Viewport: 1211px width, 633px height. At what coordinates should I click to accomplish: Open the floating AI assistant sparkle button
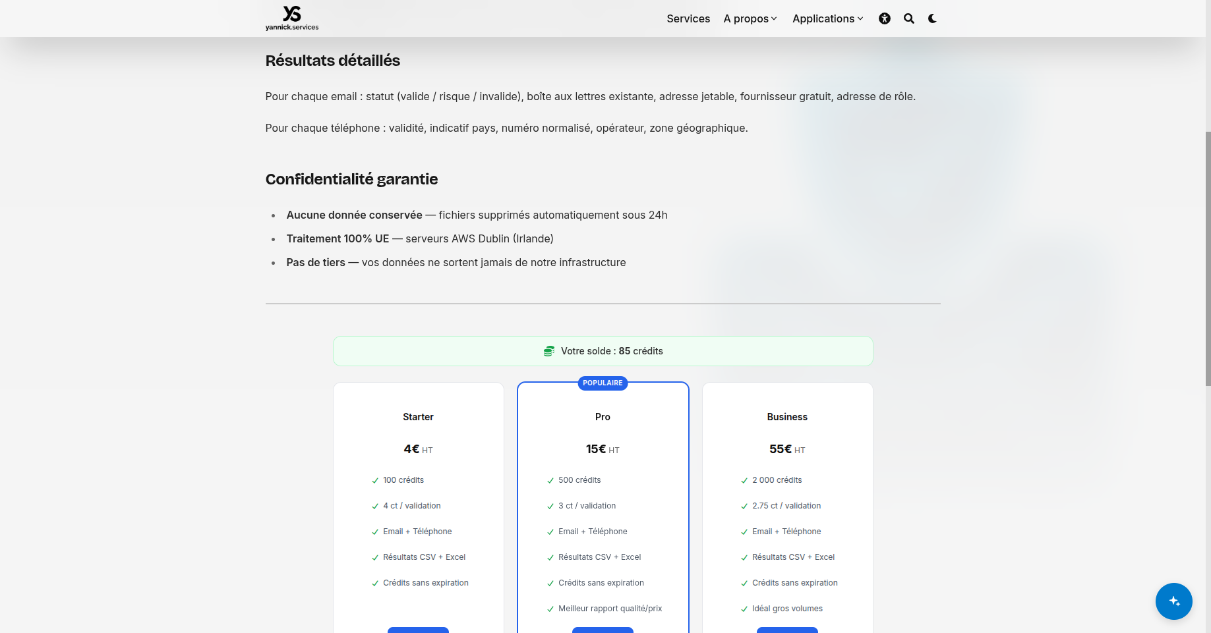(x=1173, y=601)
